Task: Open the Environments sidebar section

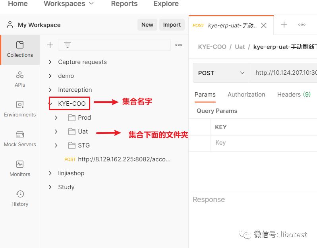Action: click(x=20, y=109)
